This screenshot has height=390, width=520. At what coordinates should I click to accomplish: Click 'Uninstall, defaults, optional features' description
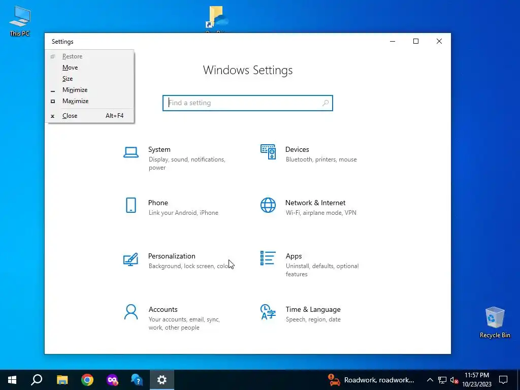point(322,270)
